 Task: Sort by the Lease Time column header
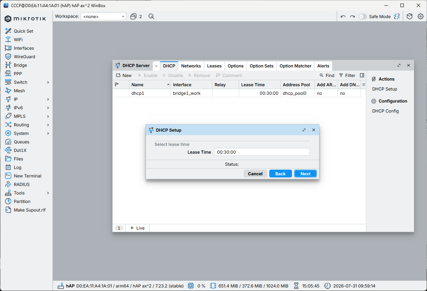click(x=259, y=84)
